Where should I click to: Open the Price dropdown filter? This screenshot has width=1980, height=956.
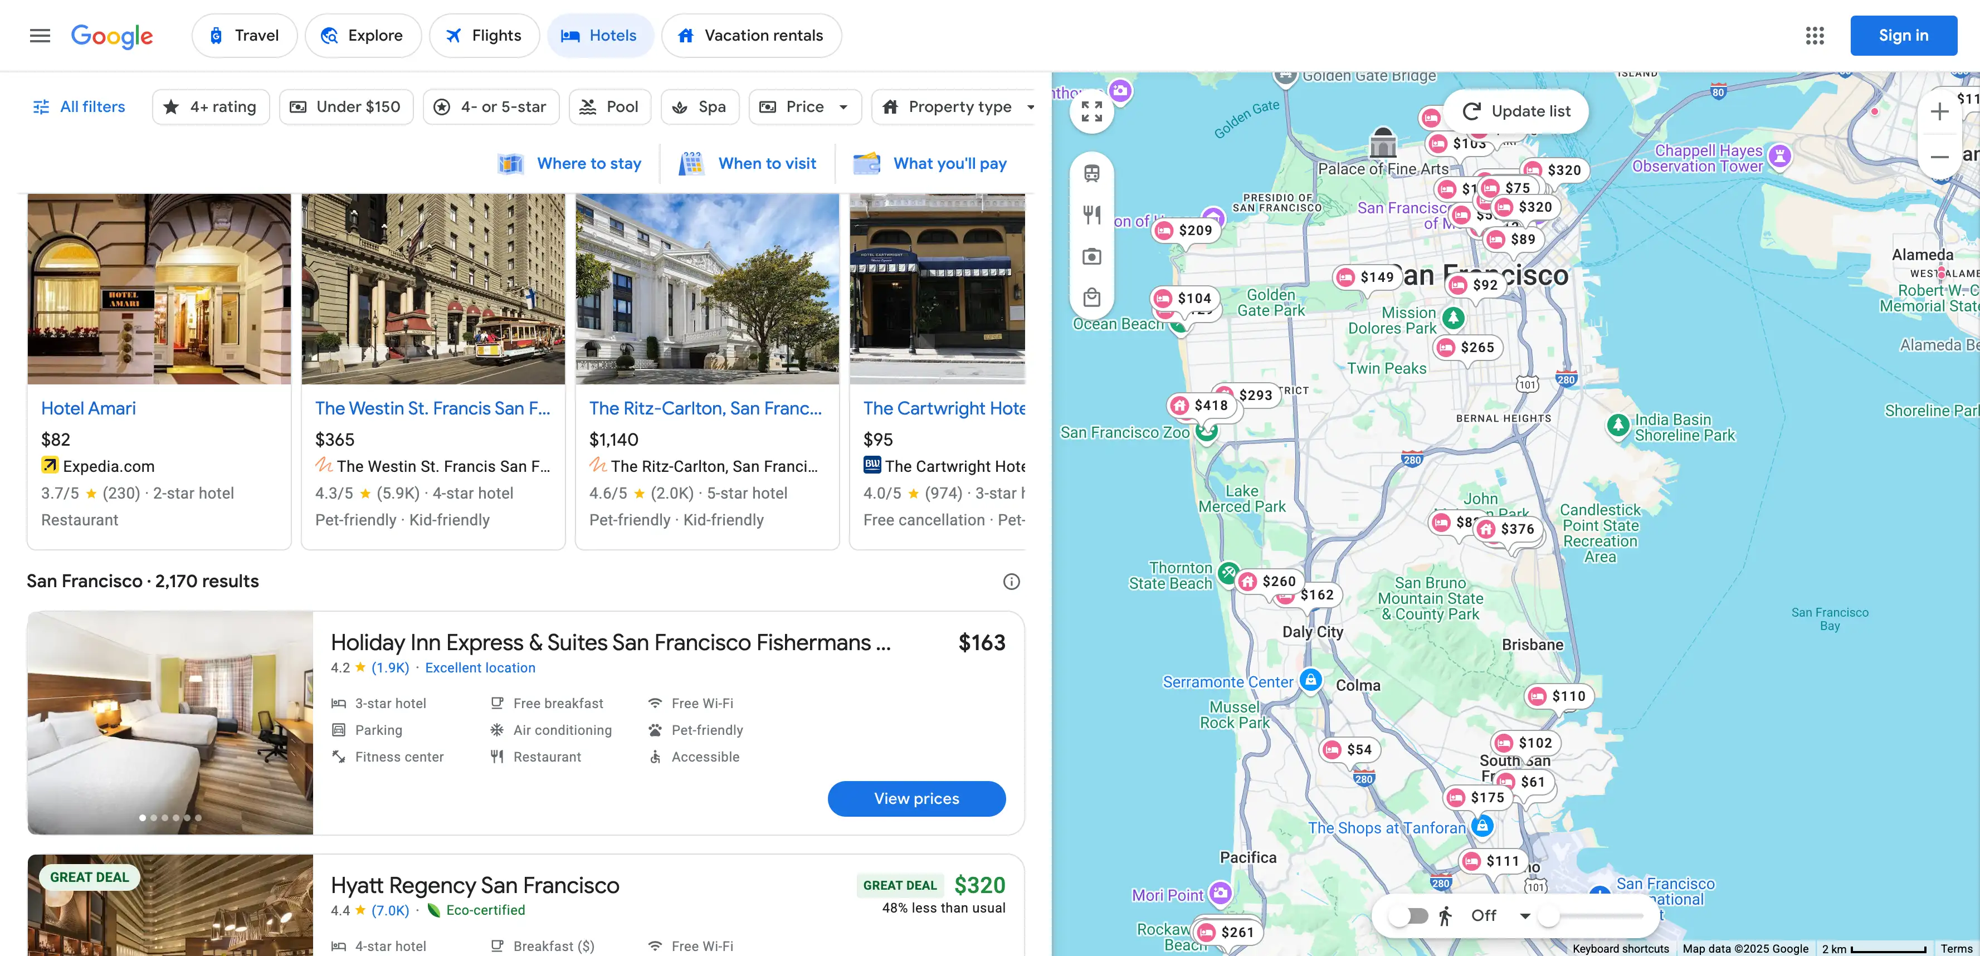coord(805,107)
